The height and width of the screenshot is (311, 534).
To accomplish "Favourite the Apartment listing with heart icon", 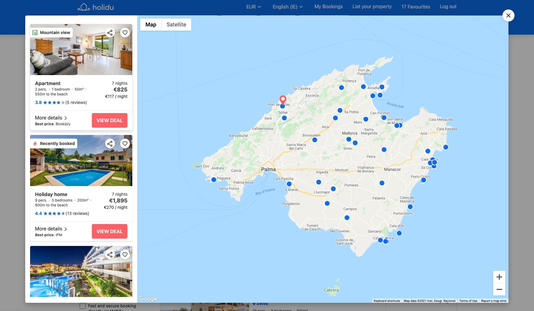I will tap(125, 33).
